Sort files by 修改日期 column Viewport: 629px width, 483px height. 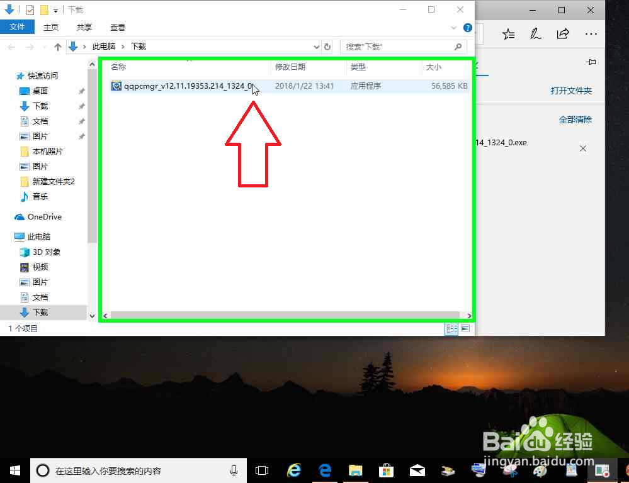pyautogui.click(x=290, y=67)
